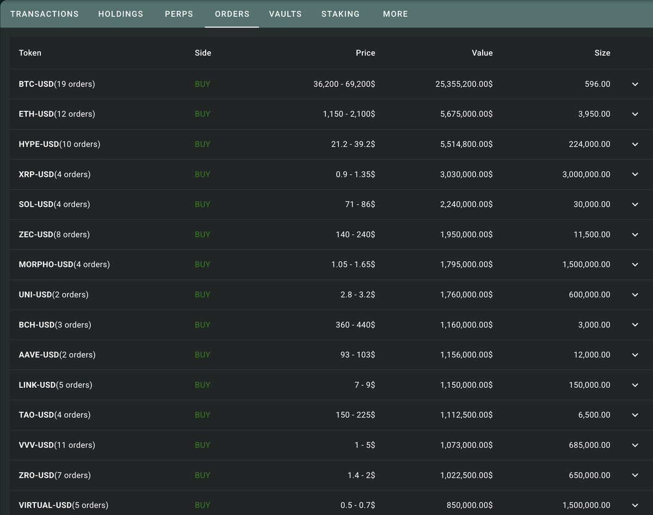This screenshot has height=515, width=653.
Task: Open the XRP-USD row dropdown arrow
Action: pos(634,175)
